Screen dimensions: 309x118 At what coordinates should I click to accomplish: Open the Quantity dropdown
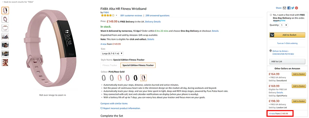[284, 25]
